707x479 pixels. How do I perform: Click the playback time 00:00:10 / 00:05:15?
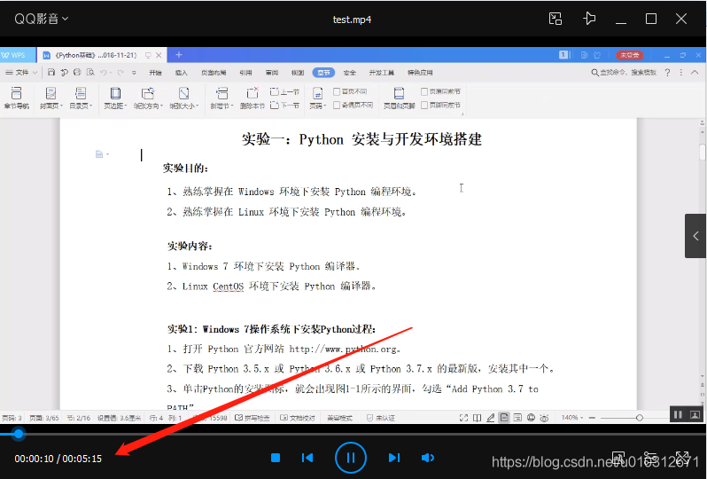pyautogui.click(x=58, y=459)
